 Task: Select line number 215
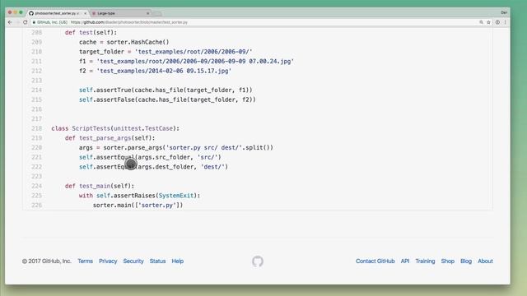click(x=36, y=99)
